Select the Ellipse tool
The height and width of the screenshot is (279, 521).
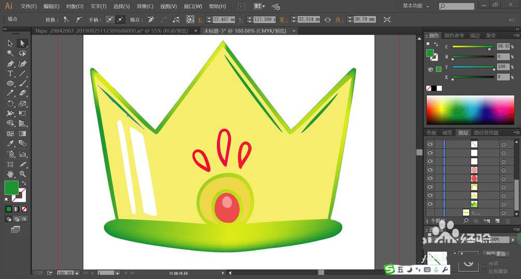(x=10, y=83)
